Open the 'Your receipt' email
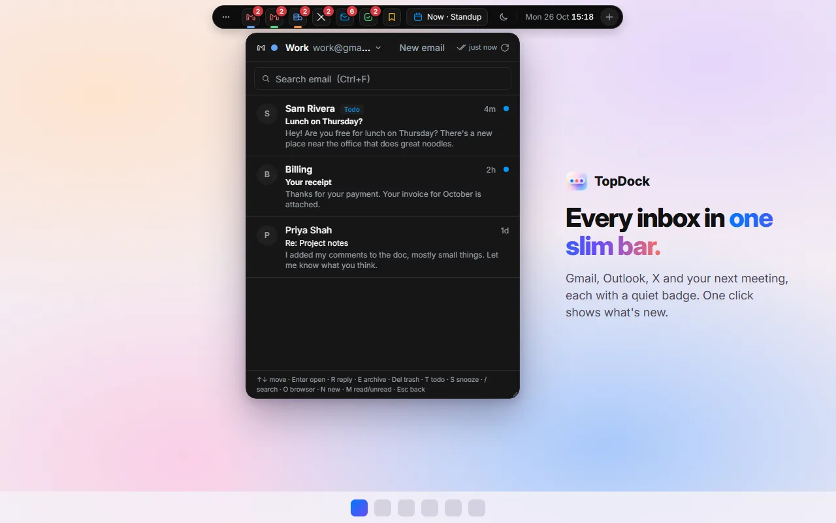Screen dimensions: 836x523 click(x=383, y=186)
